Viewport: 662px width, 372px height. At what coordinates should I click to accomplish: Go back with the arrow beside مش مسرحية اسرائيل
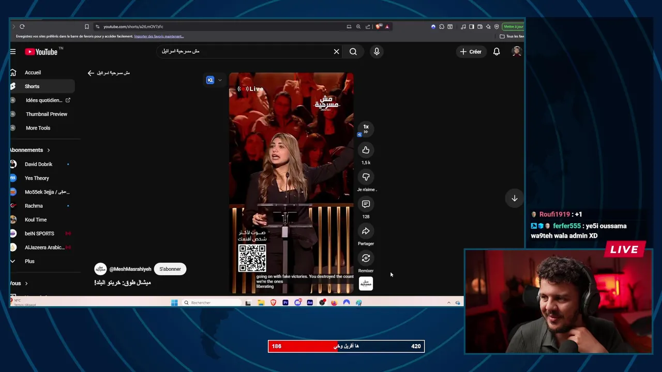point(91,73)
